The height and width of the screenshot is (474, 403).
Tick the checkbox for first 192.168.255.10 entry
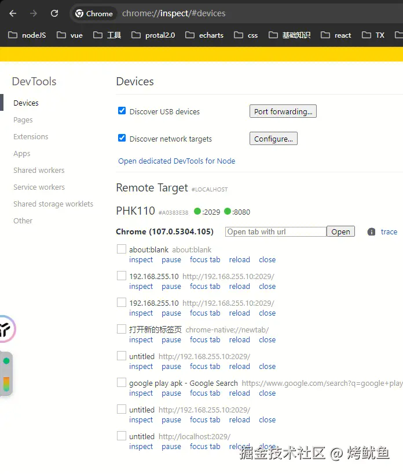122,276
